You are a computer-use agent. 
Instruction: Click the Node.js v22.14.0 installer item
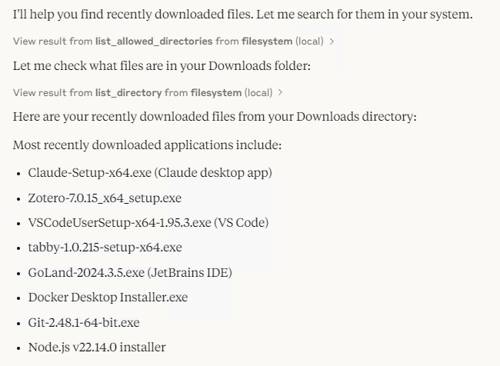tap(96, 348)
